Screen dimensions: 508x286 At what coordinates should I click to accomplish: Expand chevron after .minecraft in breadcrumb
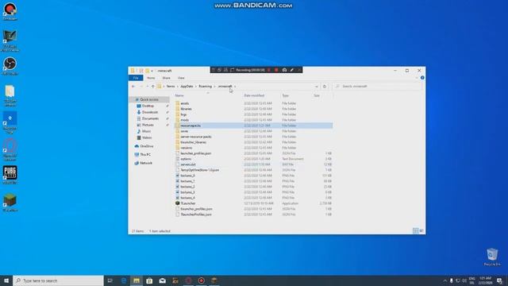[x=235, y=87]
